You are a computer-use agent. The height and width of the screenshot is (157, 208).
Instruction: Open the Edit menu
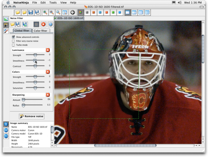click(x=43, y=3)
